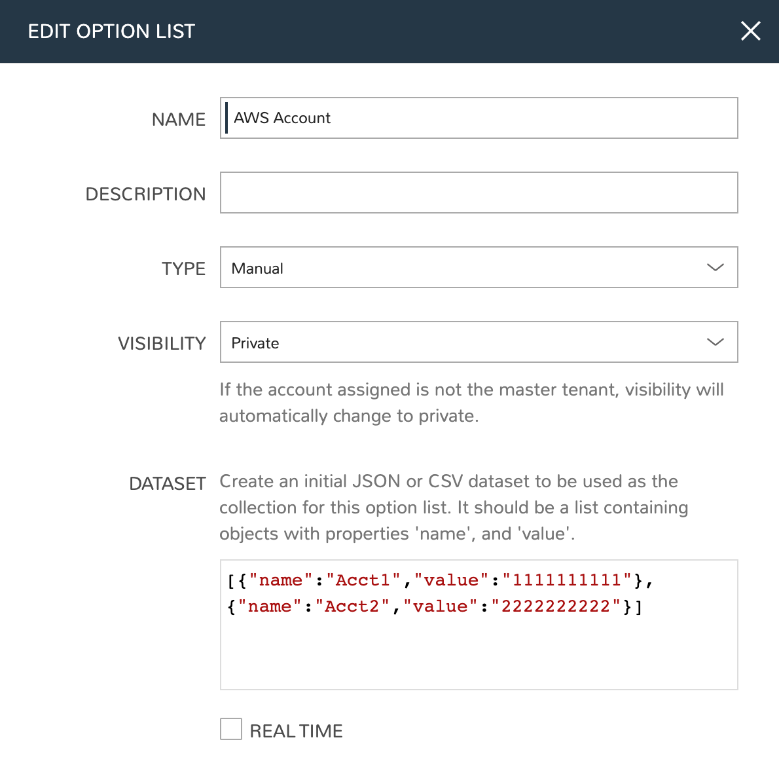This screenshot has width=779, height=761.
Task: Enable the Real Time checkbox
Action: [231, 729]
